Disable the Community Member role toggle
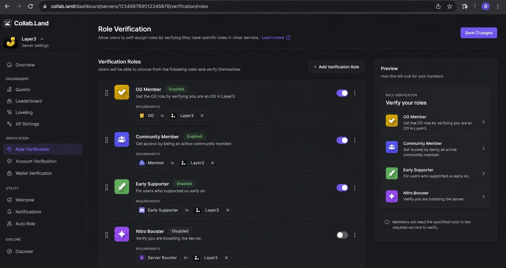Viewport: 506px width, 268px height. [x=342, y=140]
